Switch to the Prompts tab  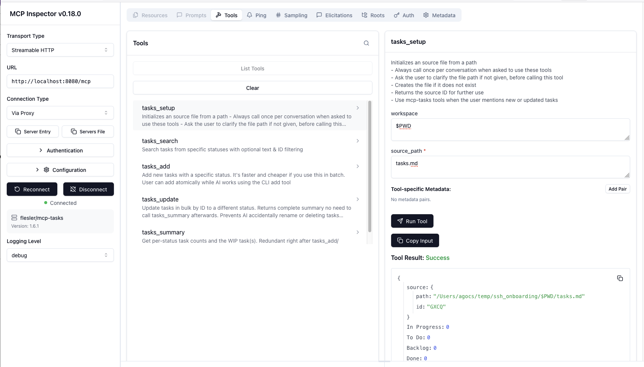pos(191,15)
